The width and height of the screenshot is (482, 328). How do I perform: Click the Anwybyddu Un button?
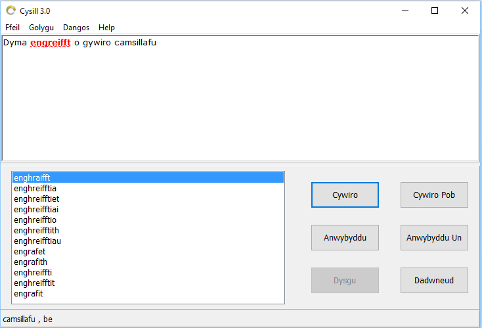434,237
